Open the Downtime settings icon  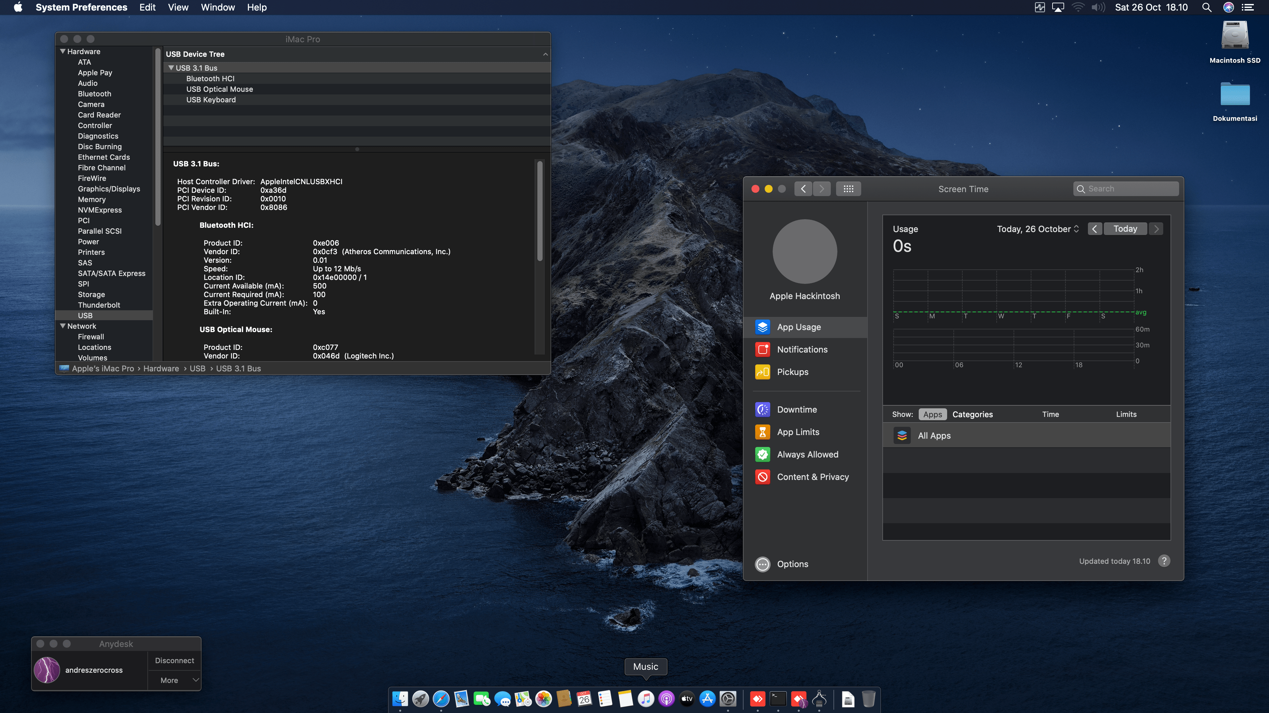(x=763, y=409)
